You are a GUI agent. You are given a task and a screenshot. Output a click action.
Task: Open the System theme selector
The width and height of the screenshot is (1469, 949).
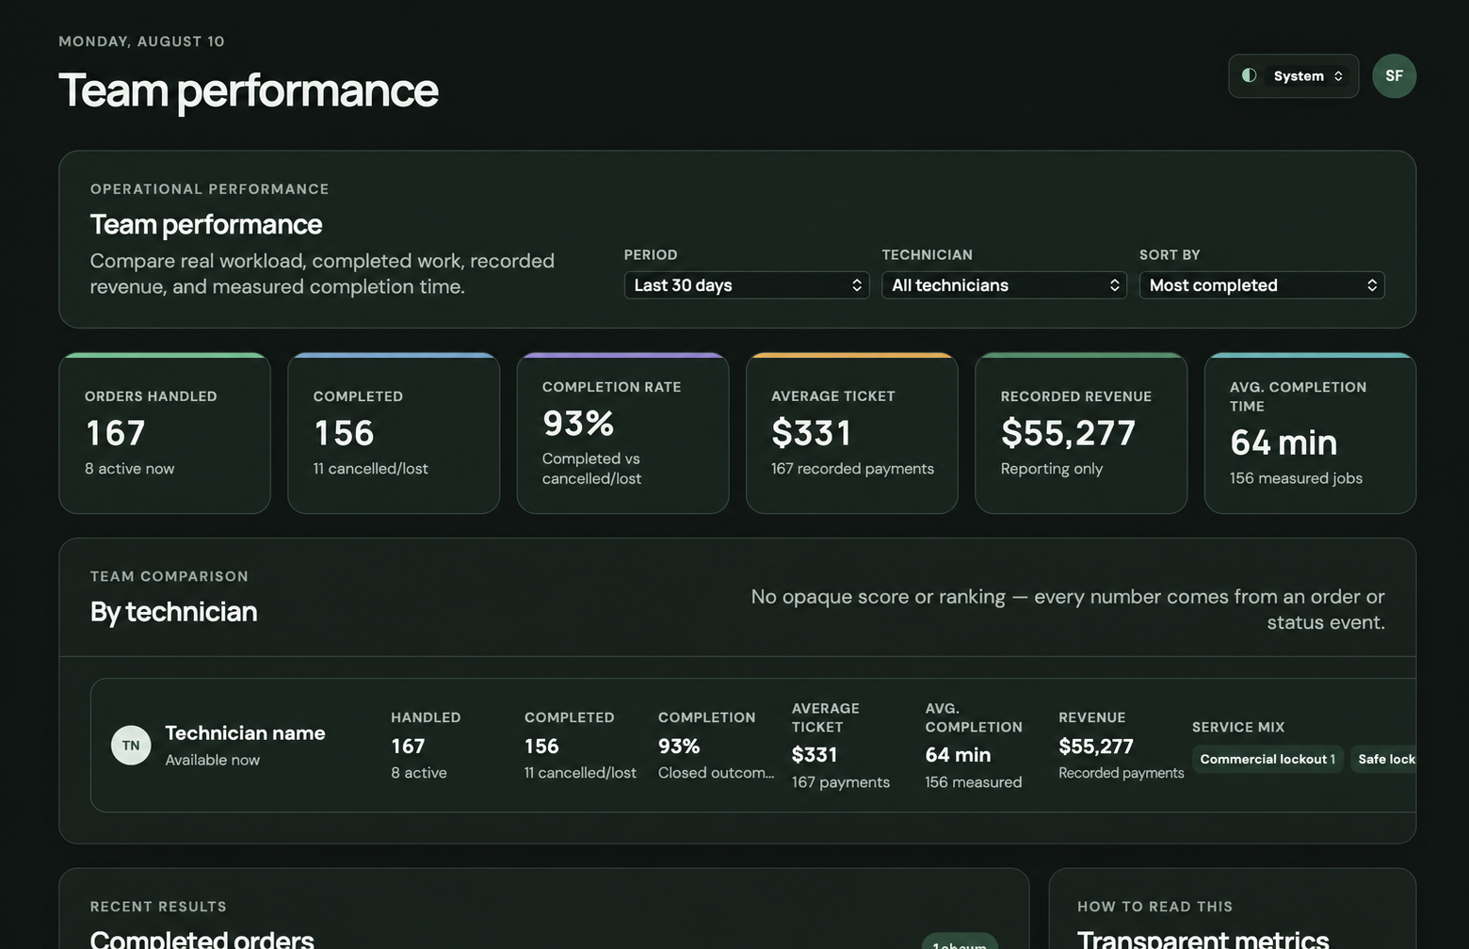coord(1293,76)
